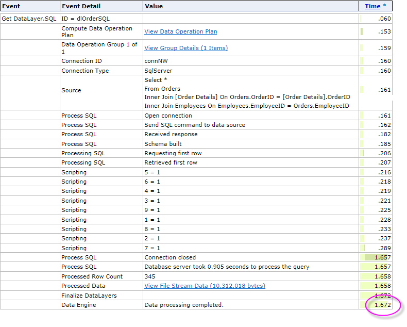407x327 pixels.
Task: Select the ID = dlOrderSQL detail cell
Action: [x=85, y=19]
